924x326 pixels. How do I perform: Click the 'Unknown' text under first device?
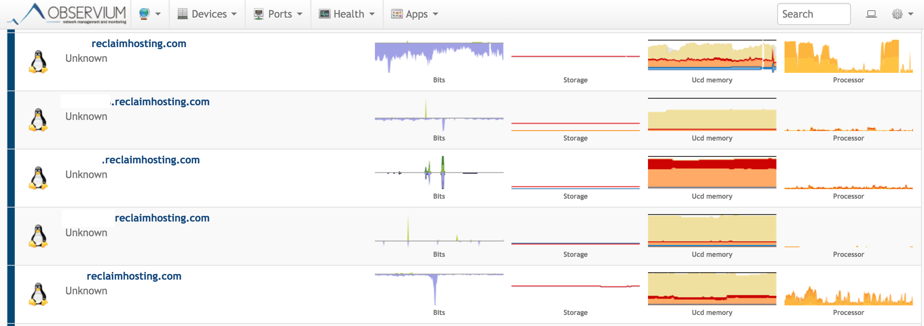86,58
